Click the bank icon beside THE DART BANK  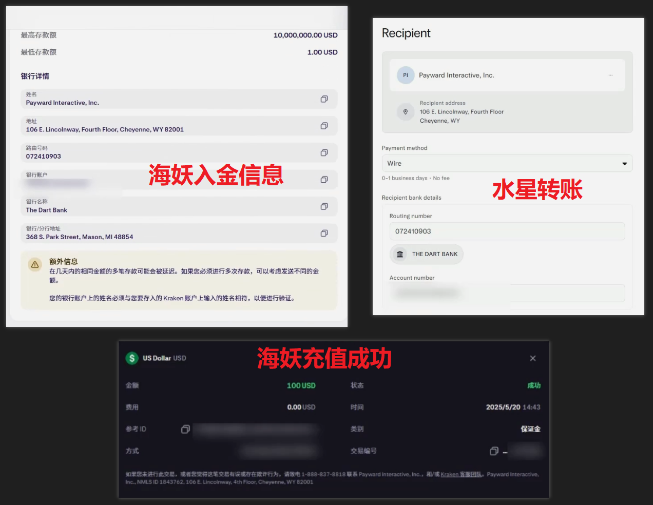(400, 254)
